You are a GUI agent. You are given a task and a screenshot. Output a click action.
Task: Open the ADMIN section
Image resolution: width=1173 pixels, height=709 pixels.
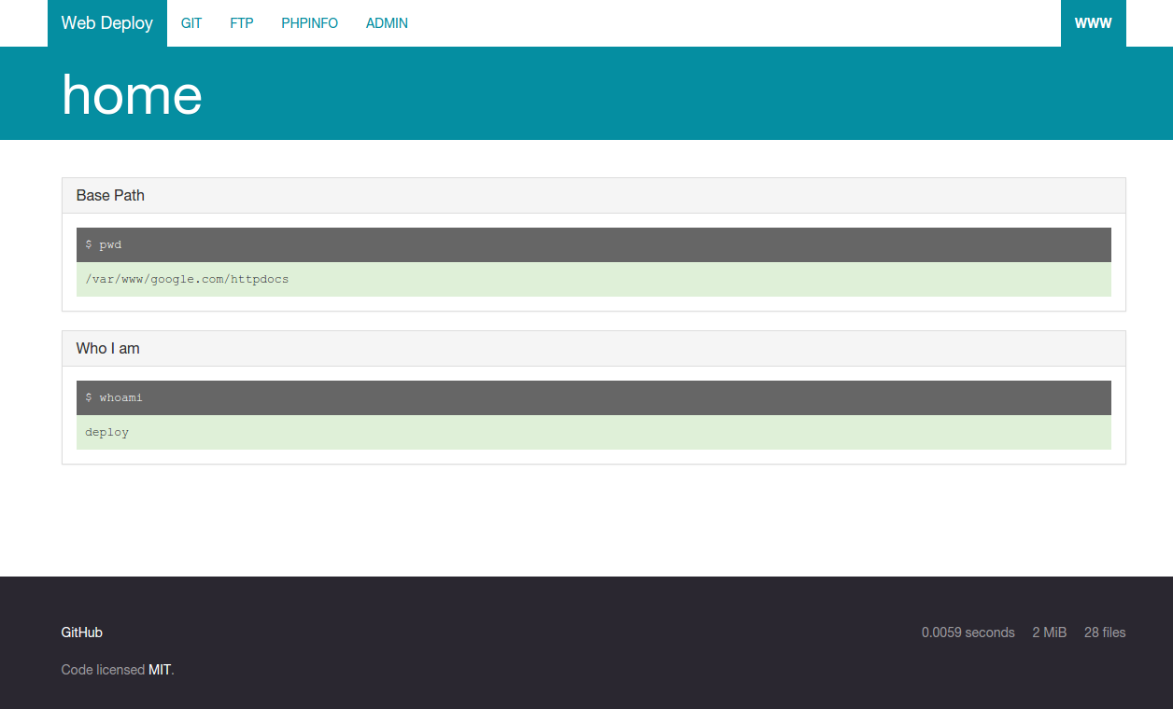point(387,23)
